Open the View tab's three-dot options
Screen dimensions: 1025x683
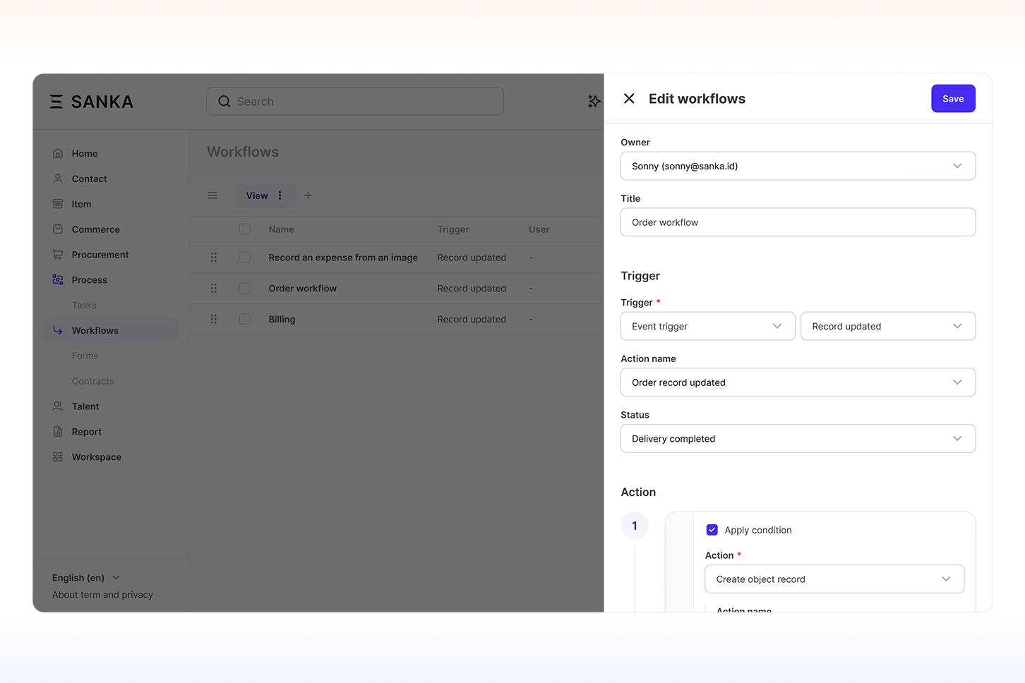coord(280,195)
